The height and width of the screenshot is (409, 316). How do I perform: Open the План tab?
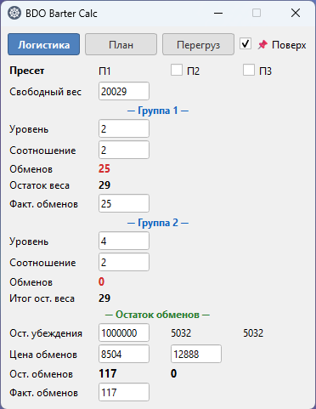tap(121, 44)
